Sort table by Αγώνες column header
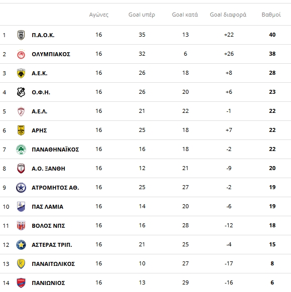Viewport: 291px width, 292px height. tap(99, 15)
